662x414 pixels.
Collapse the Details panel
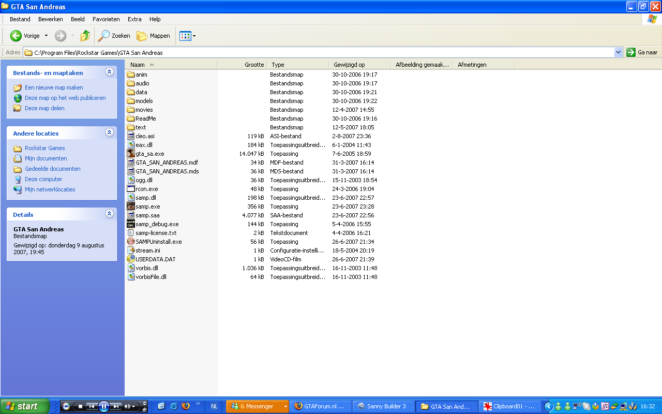pyautogui.click(x=109, y=214)
